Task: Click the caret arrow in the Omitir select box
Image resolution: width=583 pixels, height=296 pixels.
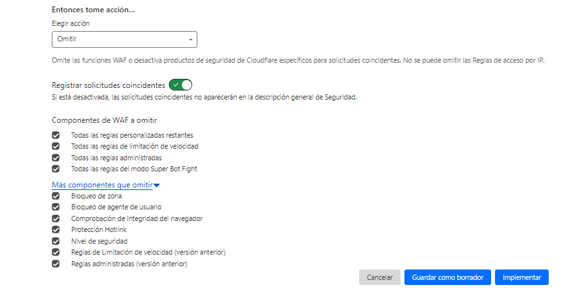Action: 191,40
